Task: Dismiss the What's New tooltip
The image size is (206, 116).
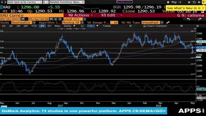Action: click(203, 8)
